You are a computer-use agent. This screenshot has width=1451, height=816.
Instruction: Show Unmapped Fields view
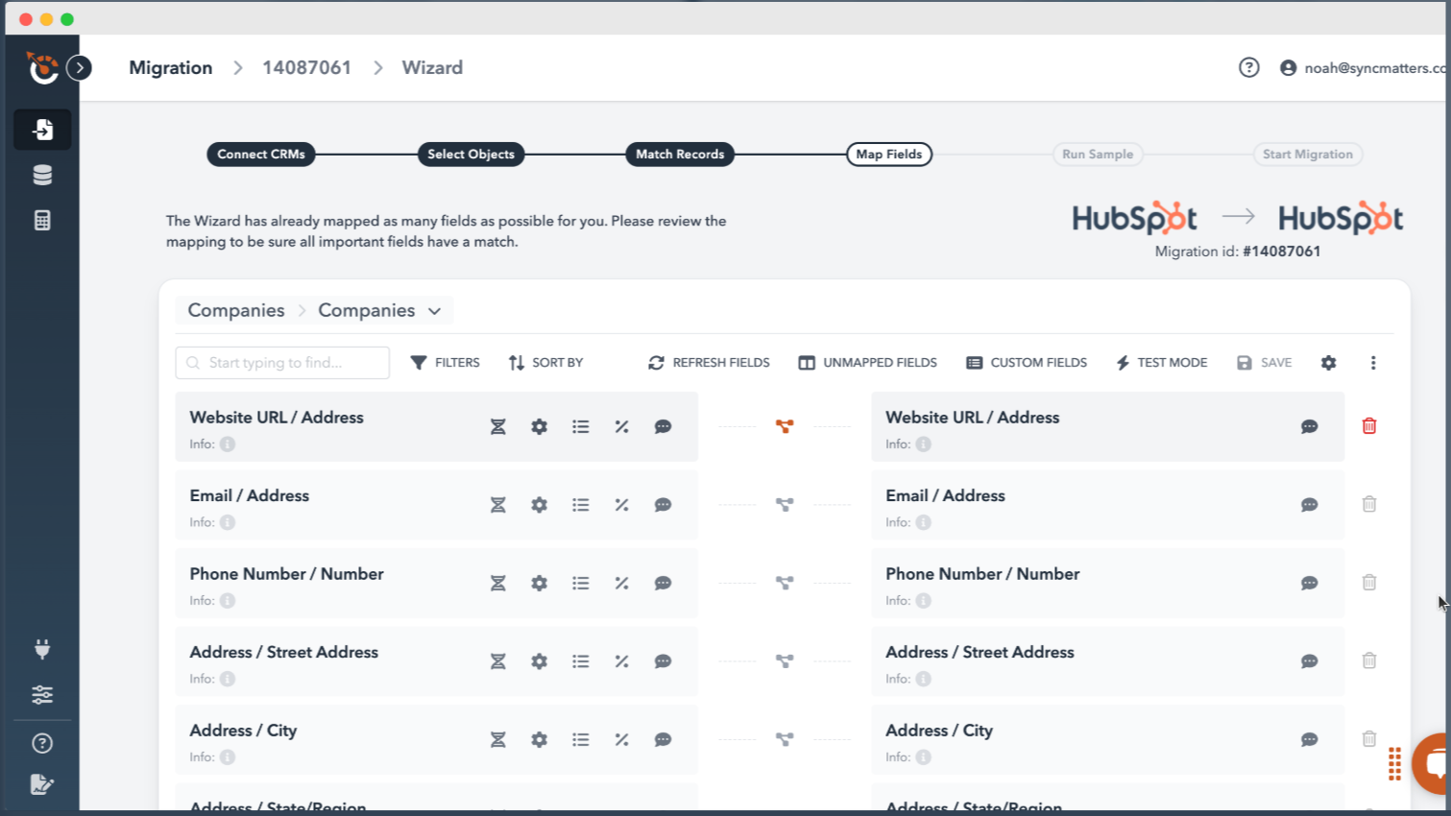pos(867,363)
